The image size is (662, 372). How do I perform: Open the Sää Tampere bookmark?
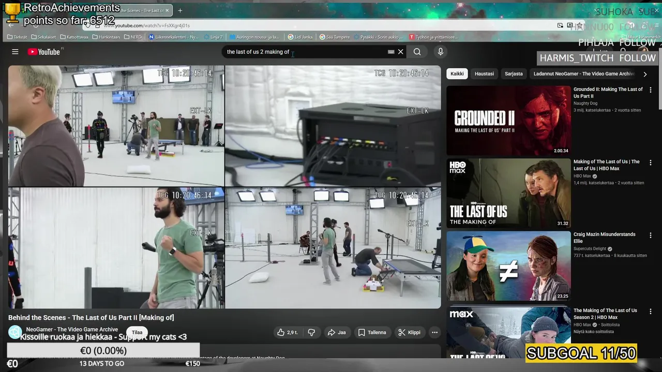pos(335,37)
